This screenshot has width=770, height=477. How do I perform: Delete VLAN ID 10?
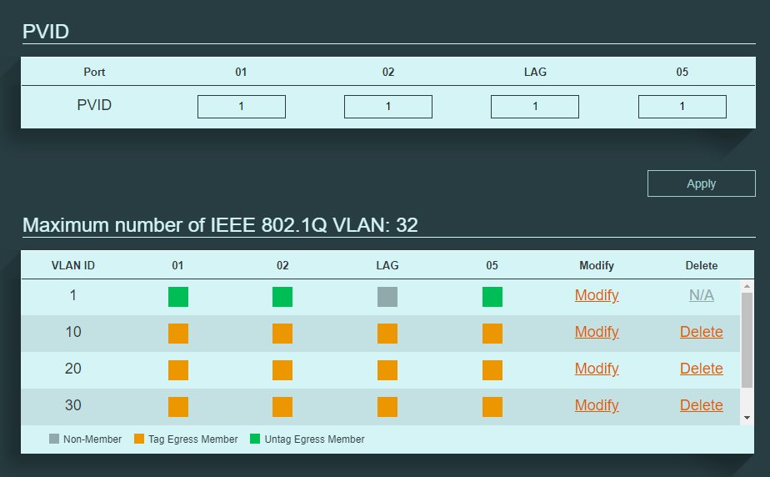[x=702, y=332]
